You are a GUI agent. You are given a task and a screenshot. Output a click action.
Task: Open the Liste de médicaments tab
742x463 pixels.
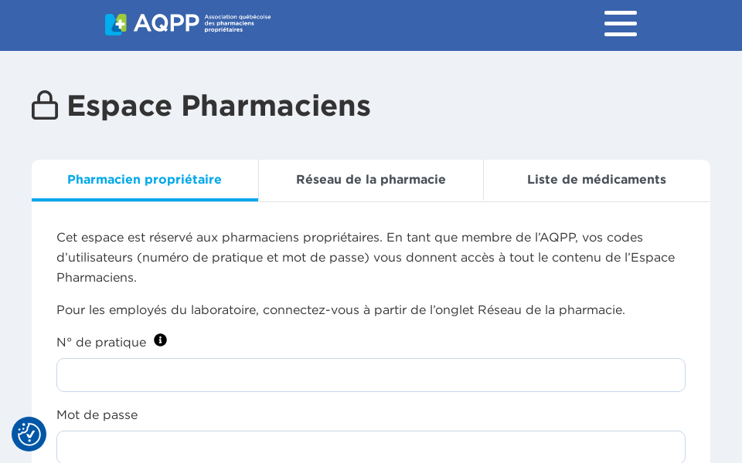[596, 179]
